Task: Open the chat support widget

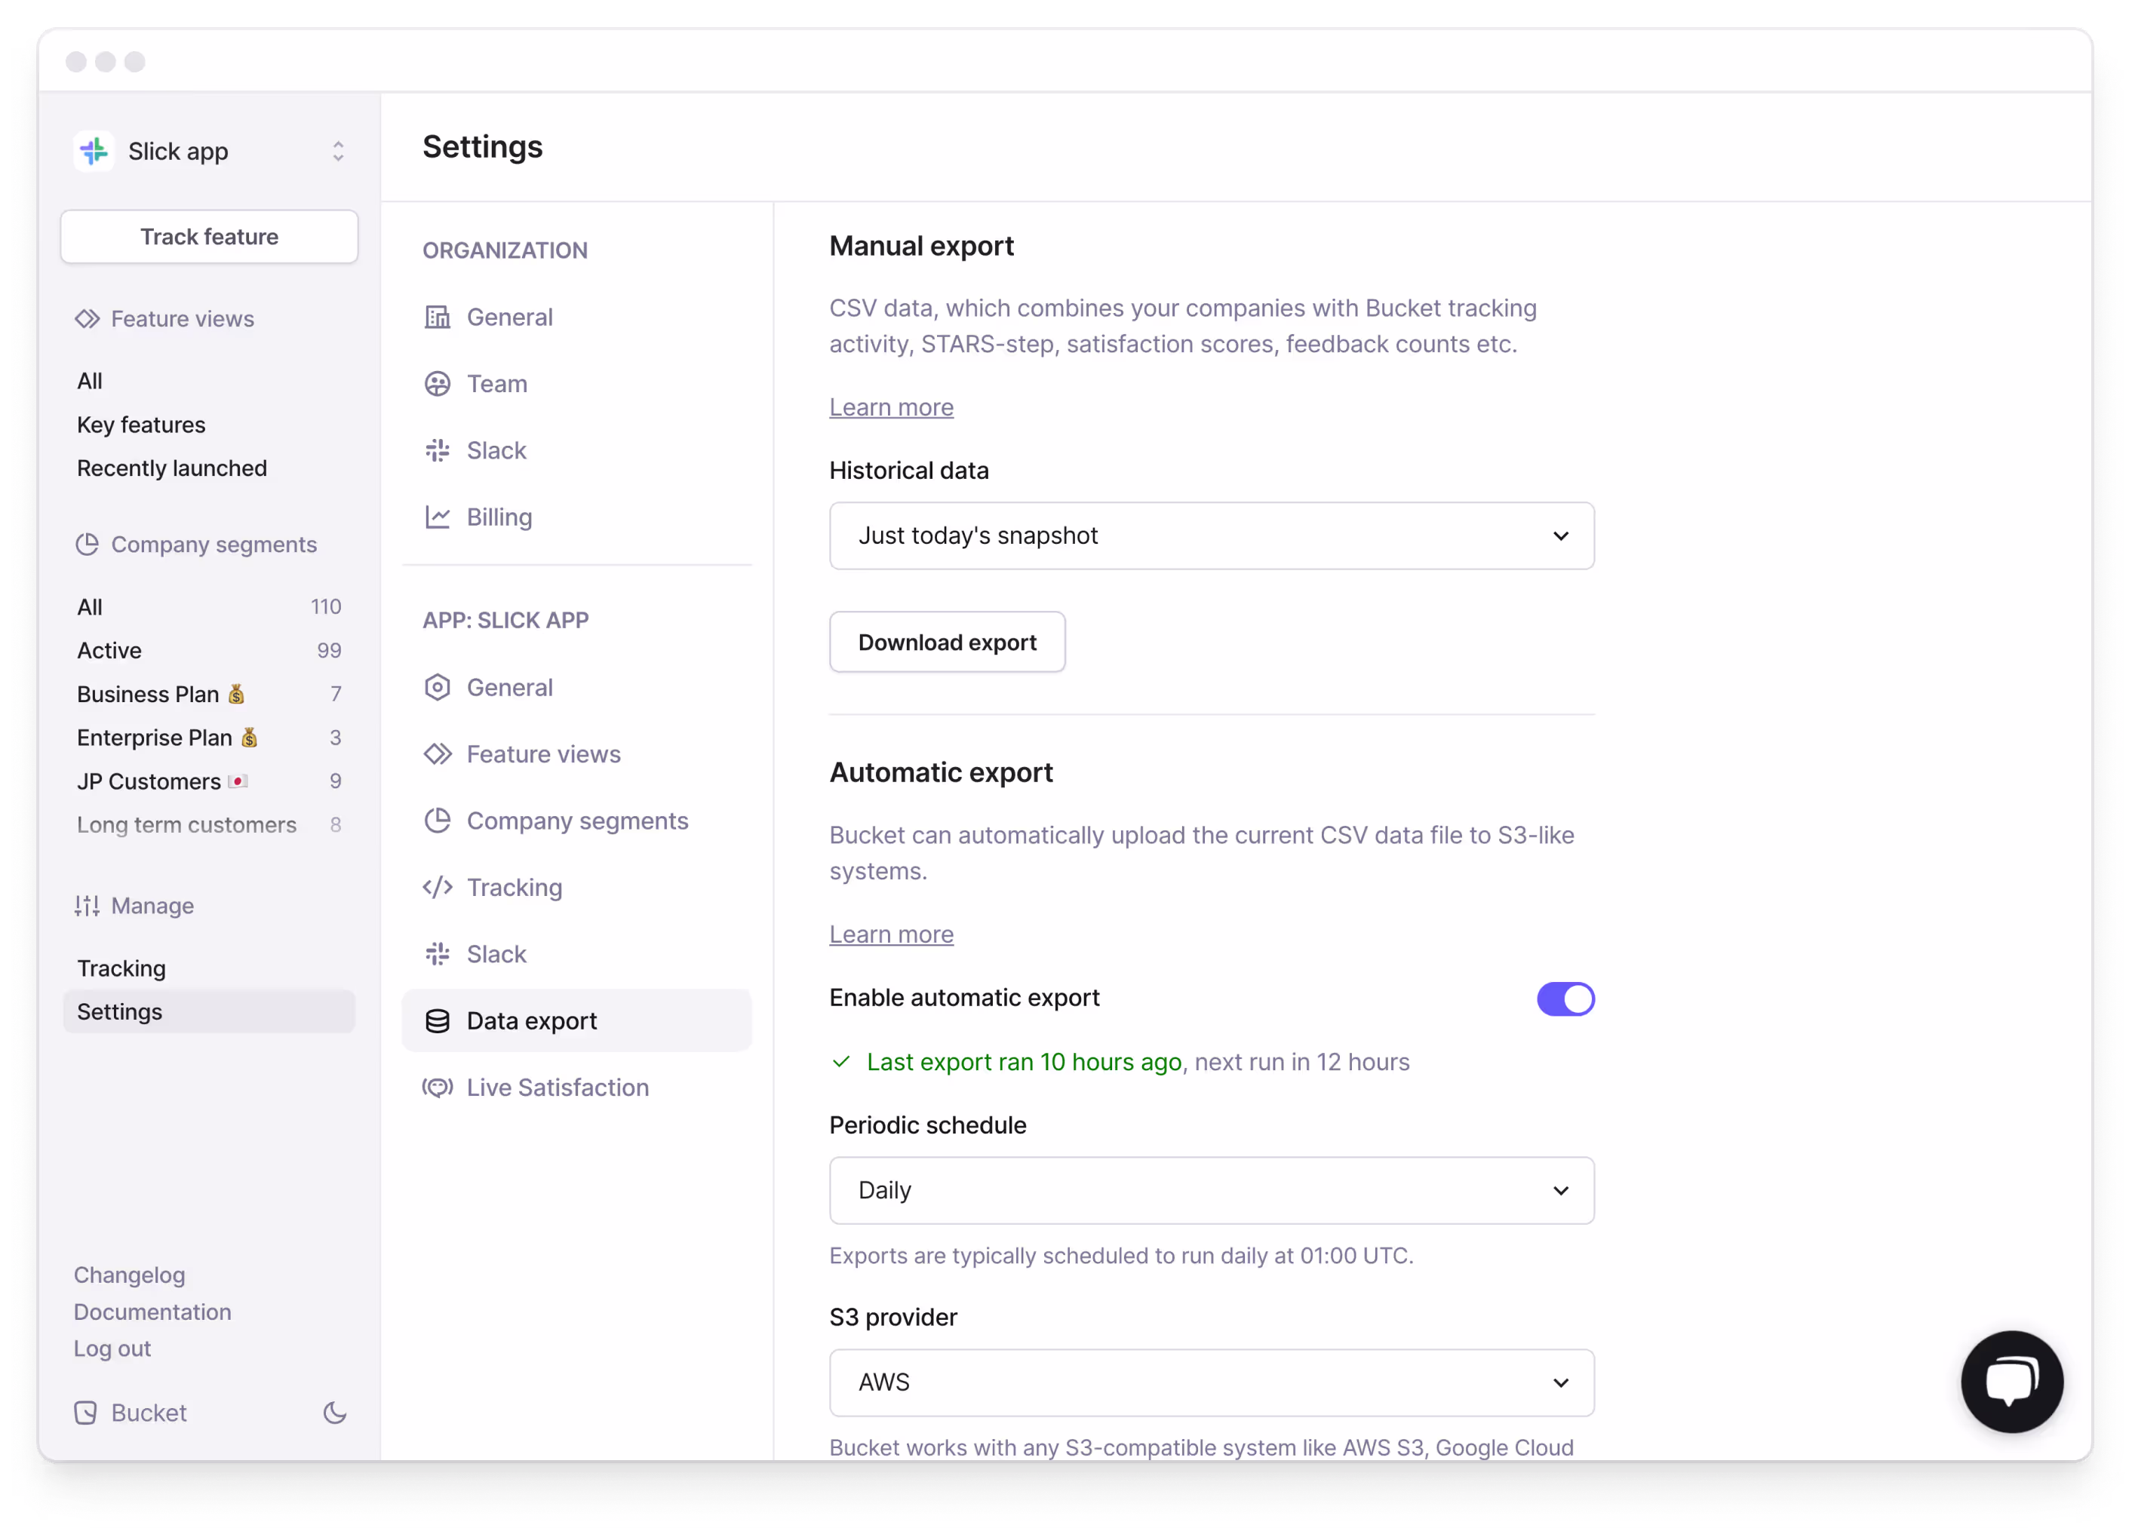Action: pos(2011,1381)
